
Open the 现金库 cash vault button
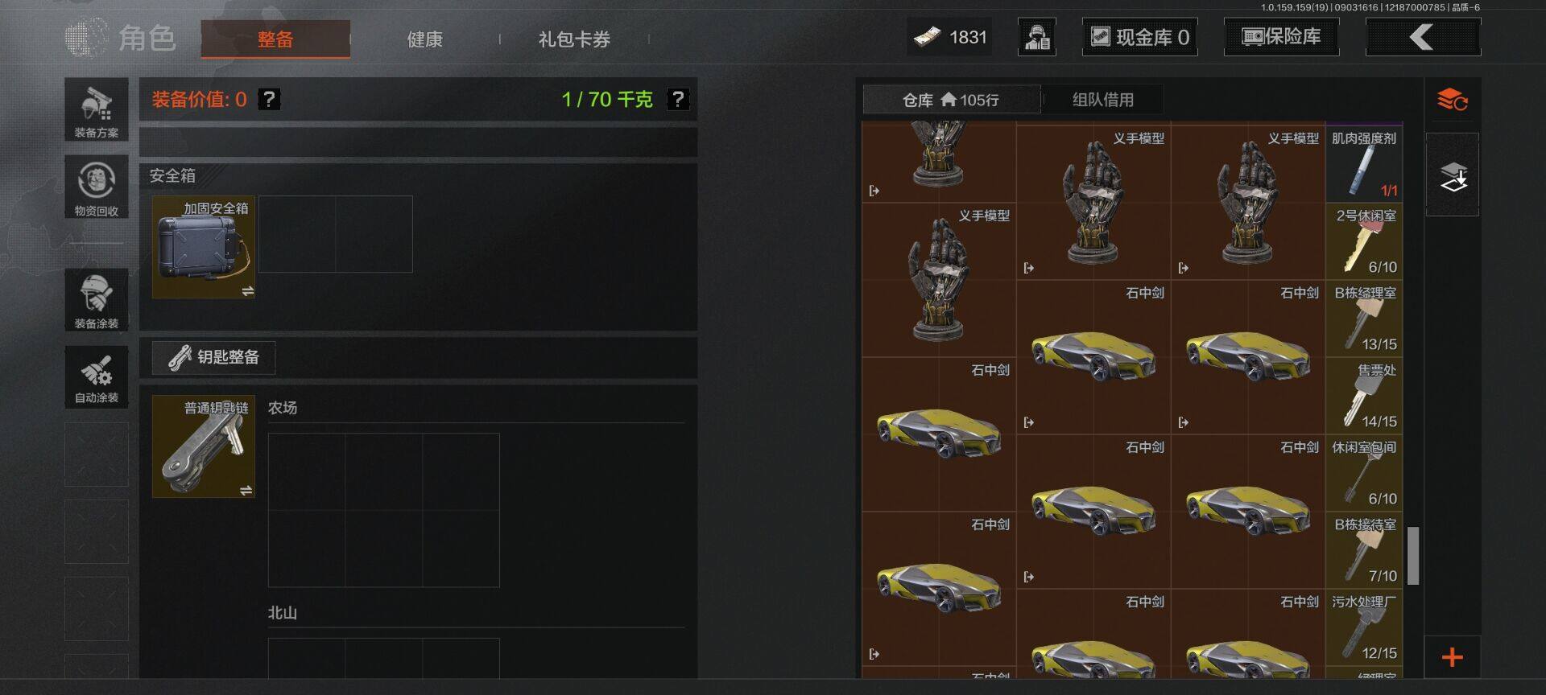click(1139, 37)
